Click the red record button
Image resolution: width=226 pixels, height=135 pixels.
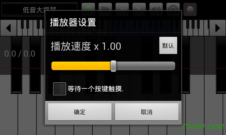(190, 9)
